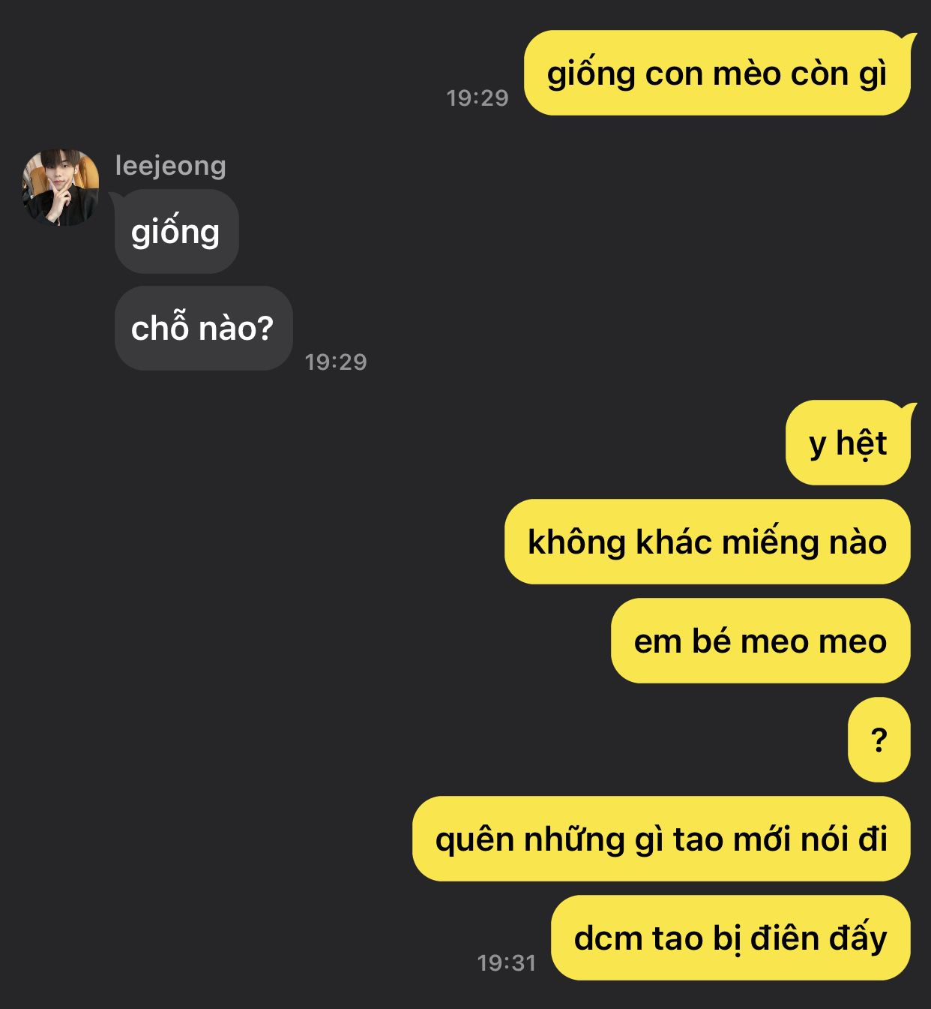Click the tail of the "y hệt" bubble
Screen dimensions: 931x1009
(x=909, y=409)
